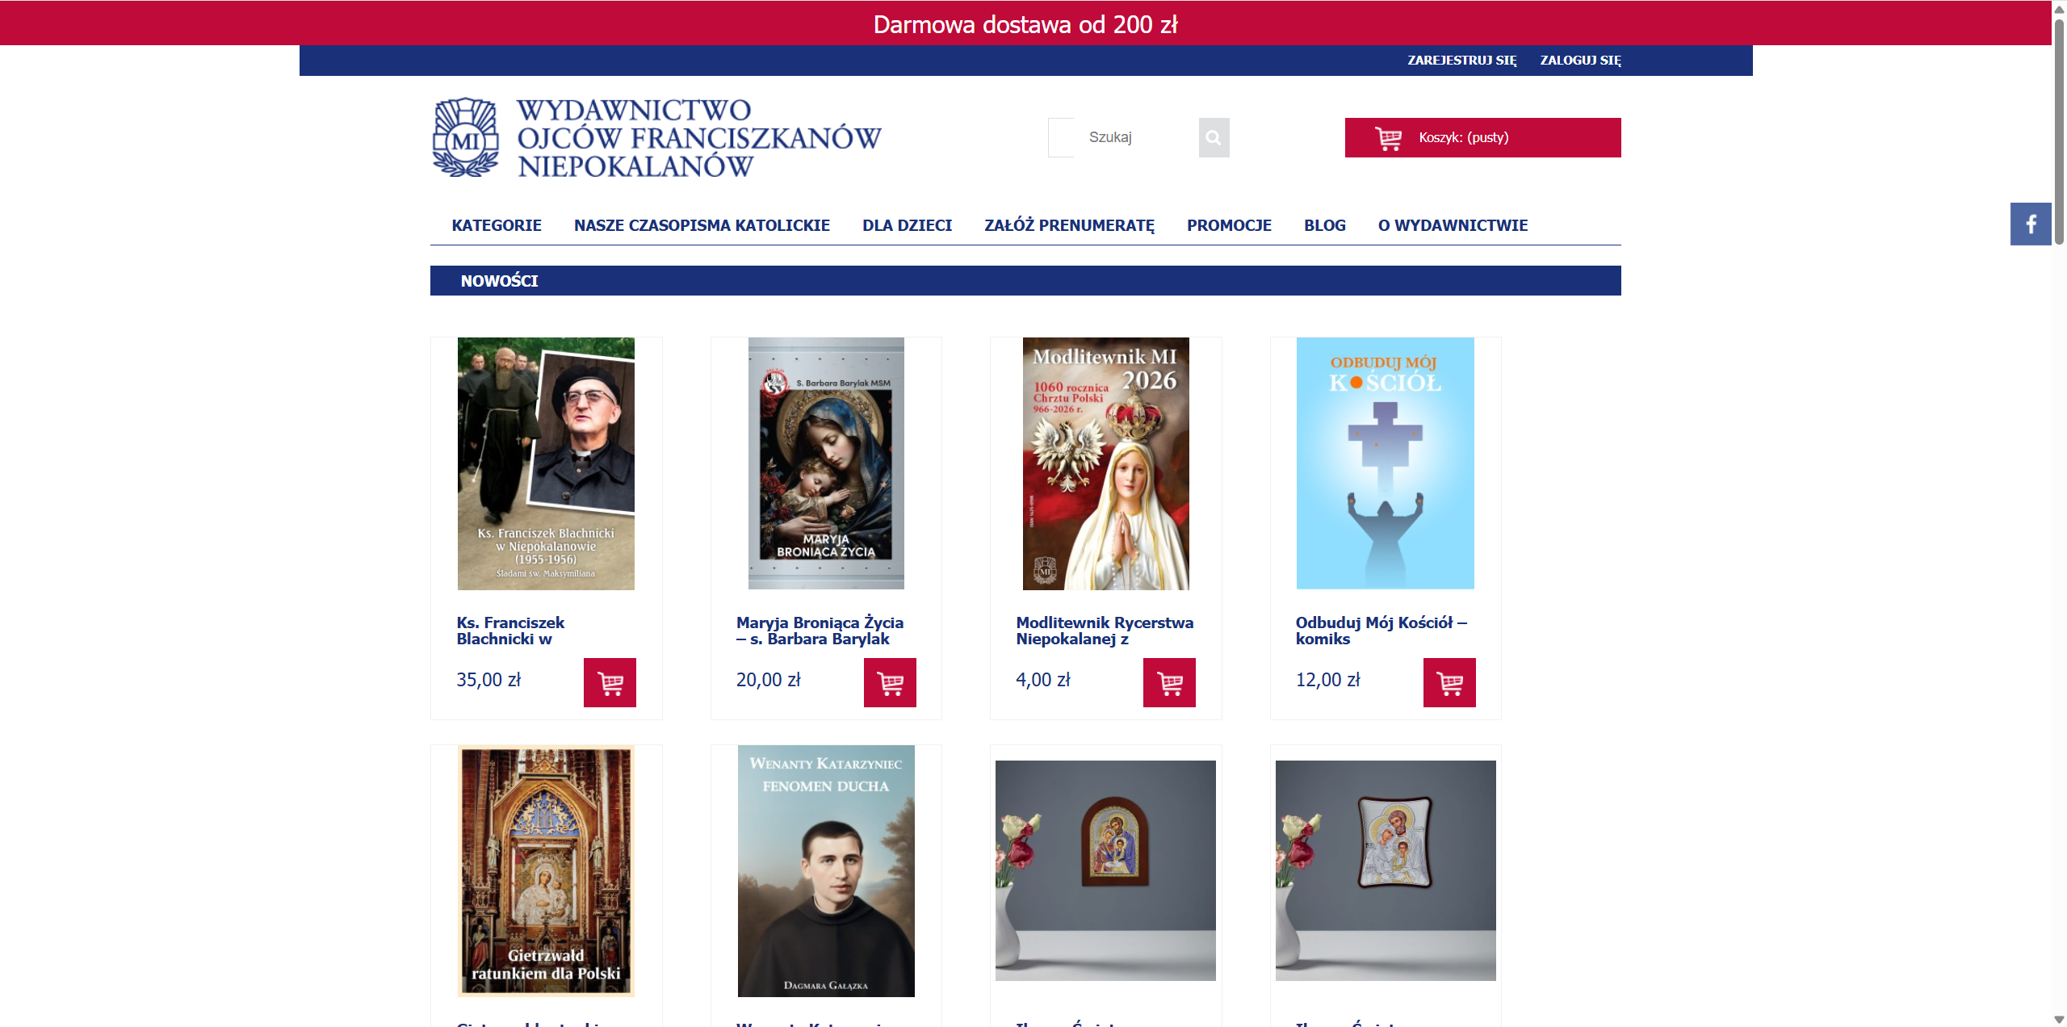The height and width of the screenshot is (1027, 2067).
Task: Open Wenanty Katarzyniec Fenomen Ducha cover
Action: 826,870
